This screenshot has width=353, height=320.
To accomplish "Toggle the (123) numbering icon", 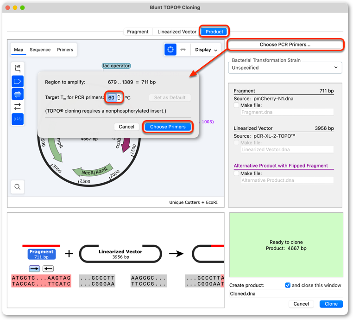I will (x=18, y=119).
